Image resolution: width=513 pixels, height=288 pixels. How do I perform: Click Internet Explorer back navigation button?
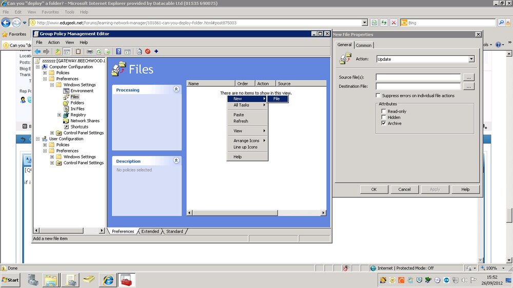pos(6,23)
